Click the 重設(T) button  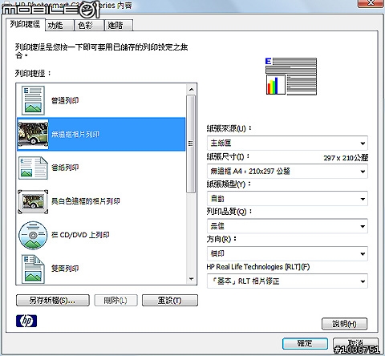point(170,301)
